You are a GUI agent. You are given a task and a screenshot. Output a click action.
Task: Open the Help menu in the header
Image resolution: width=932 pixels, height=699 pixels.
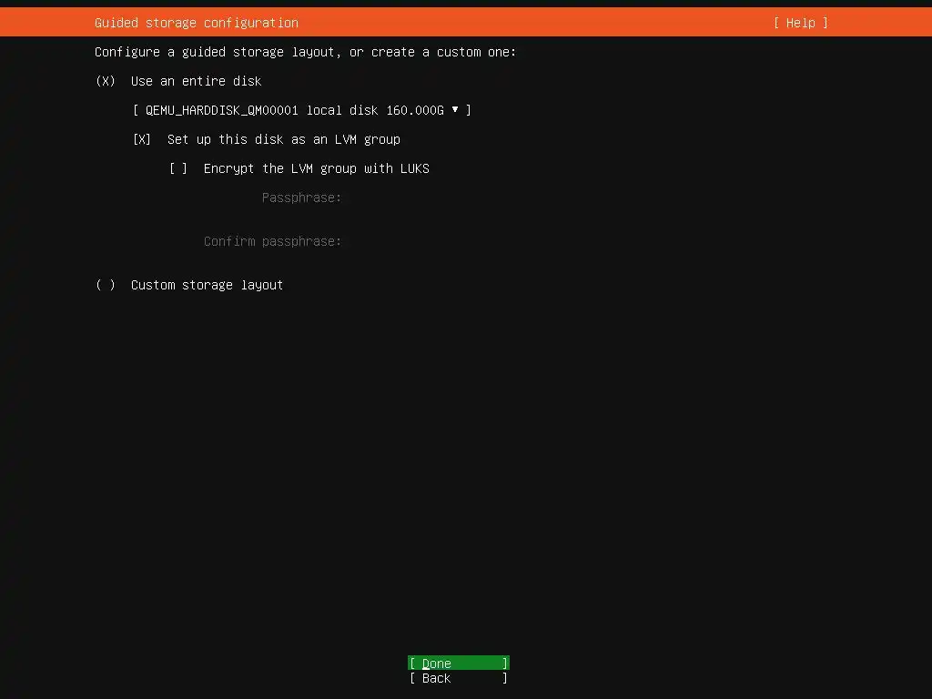(801, 23)
